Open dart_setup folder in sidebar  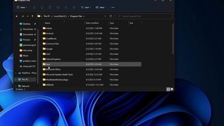click(x=27, y=50)
